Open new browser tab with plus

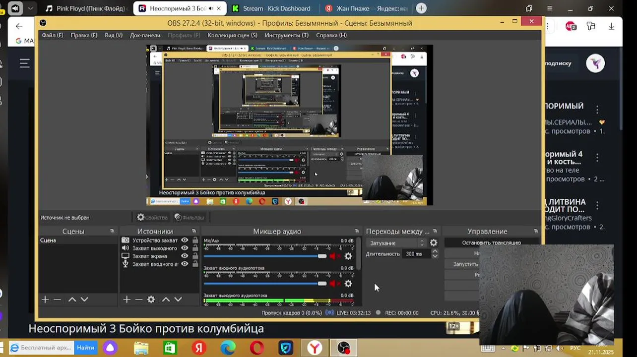pos(421,8)
